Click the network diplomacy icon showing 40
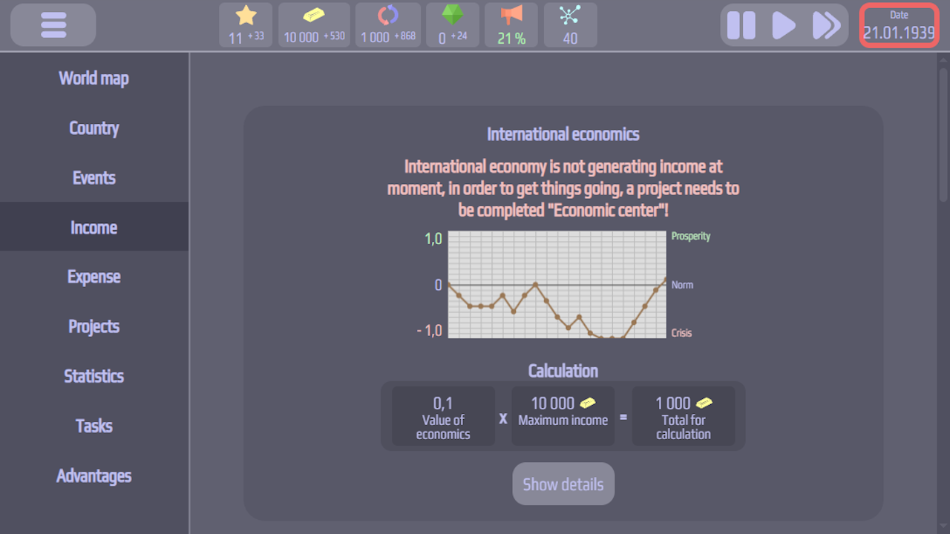Viewport: 950px width, 534px height. [x=569, y=24]
